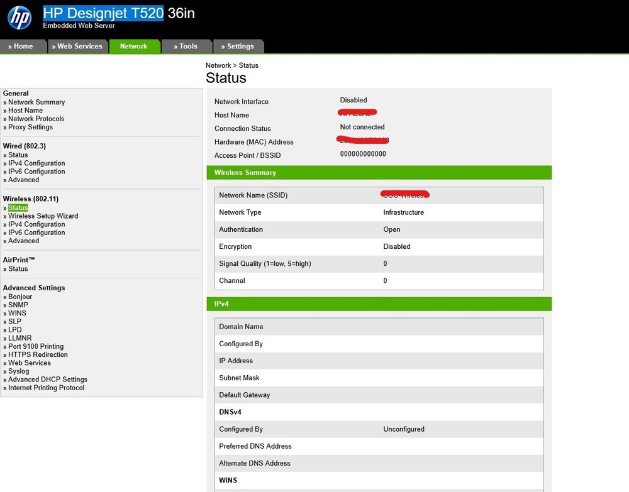Image resolution: width=629 pixels, height=492 pixels.
Task: Open IPv6 Configuration under Wireless (802.11)
Action: (x=36, y=232)
